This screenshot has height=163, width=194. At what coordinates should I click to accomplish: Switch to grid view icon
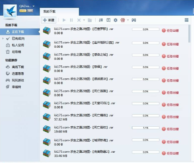pos(187,20)
